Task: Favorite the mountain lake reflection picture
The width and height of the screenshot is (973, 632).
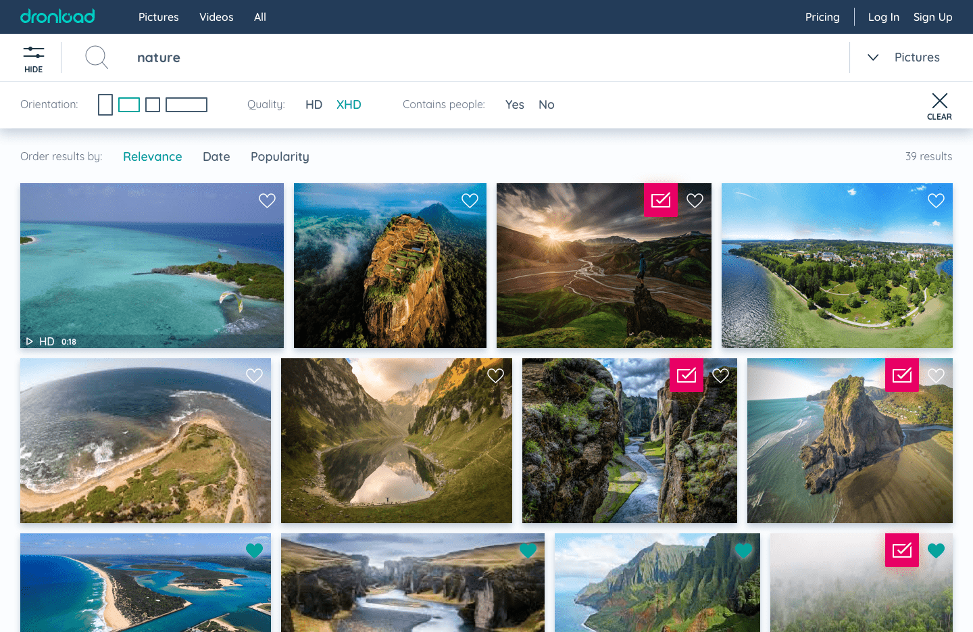Action: coord(496,376)
